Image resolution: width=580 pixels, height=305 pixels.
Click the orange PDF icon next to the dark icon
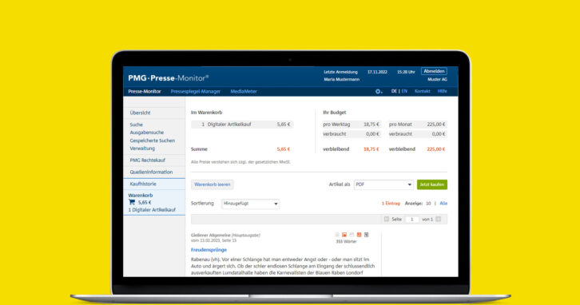coord(359,235)
